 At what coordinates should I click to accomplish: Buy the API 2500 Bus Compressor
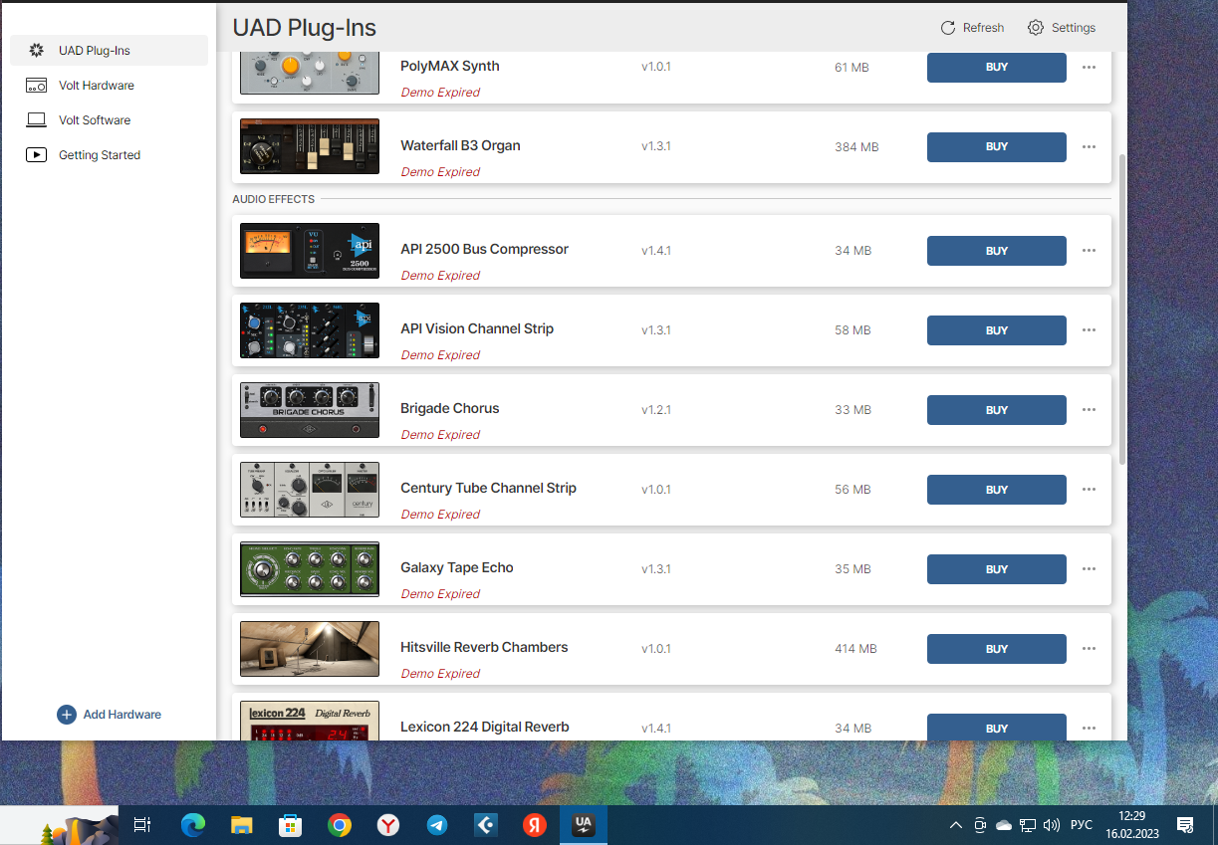[x=997, y=251]
